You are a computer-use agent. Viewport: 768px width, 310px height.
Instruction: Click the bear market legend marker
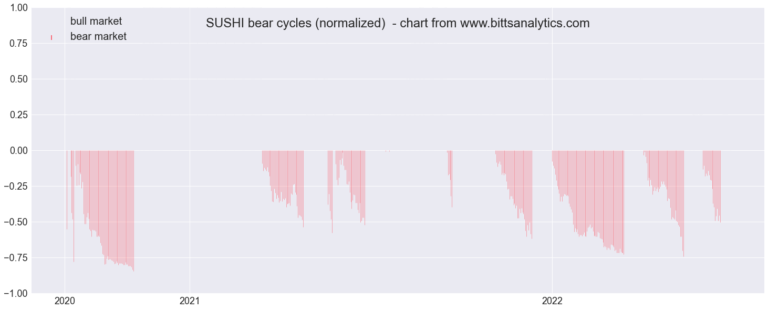pyautogui.click(x=51, y=37)
